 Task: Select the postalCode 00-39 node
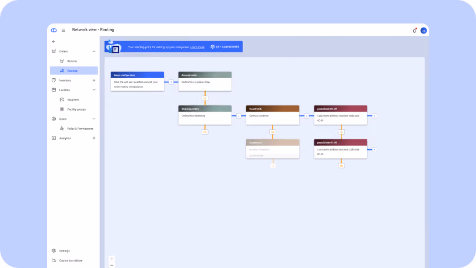point(341,115)
